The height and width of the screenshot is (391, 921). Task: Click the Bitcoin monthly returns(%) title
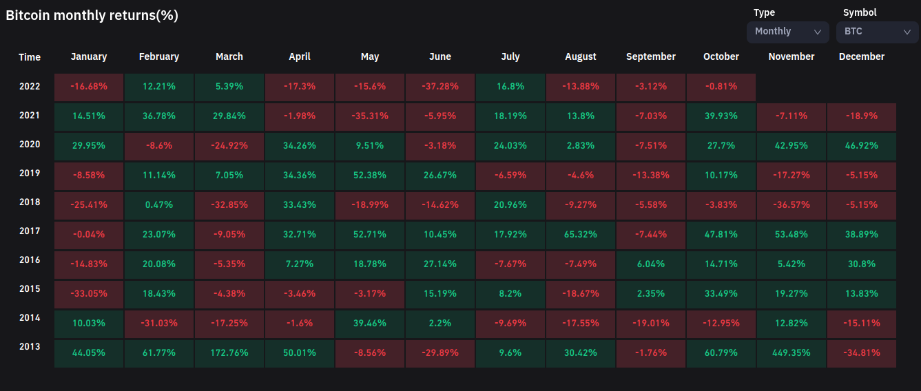point(92,16)
